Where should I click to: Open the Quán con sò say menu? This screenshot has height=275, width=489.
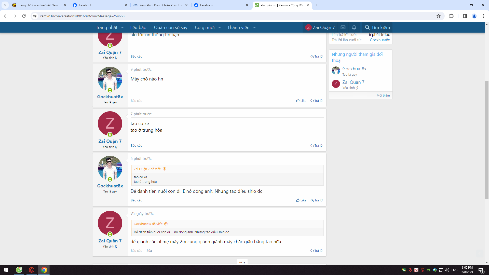(x=171, y=28)
